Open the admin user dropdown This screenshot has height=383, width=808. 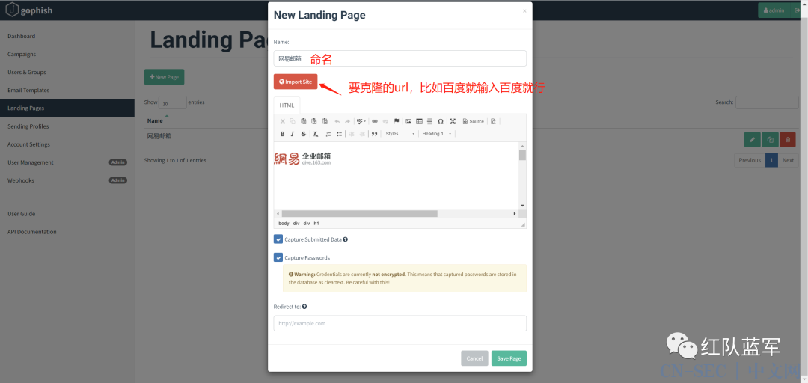(x=774, y=10)
